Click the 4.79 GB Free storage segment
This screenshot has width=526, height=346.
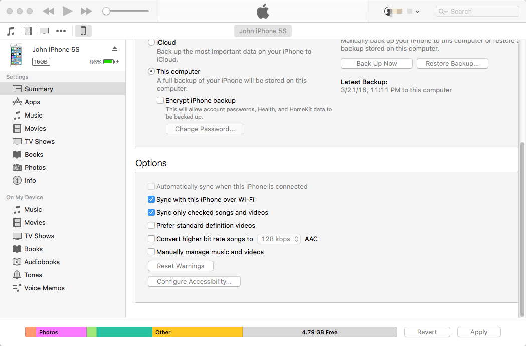click(x=320, y=332)
